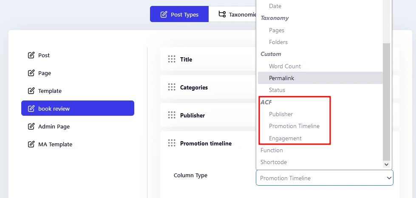This screenshot has height=198, width=416.
Task: Open the MA Template post type
Action: pyautogui.click(x=78, y=144)
